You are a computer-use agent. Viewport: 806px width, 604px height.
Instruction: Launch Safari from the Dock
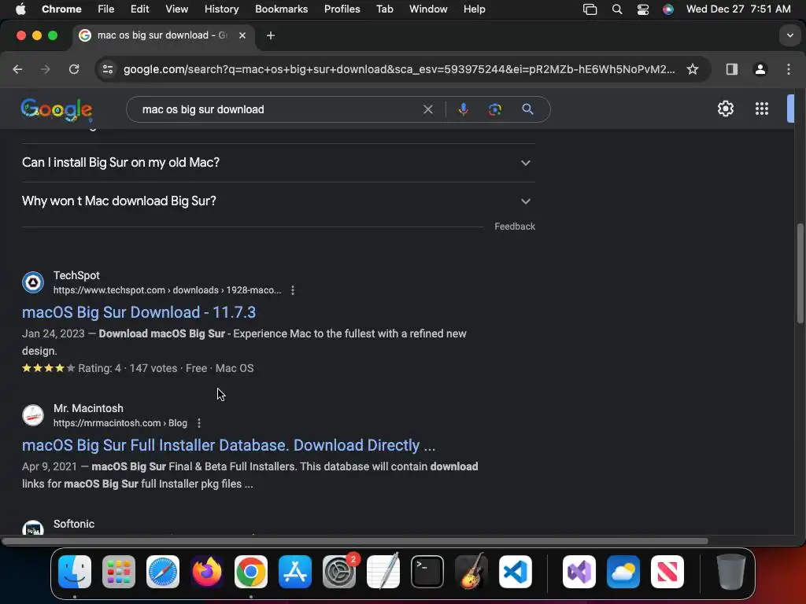pos(163,572)
